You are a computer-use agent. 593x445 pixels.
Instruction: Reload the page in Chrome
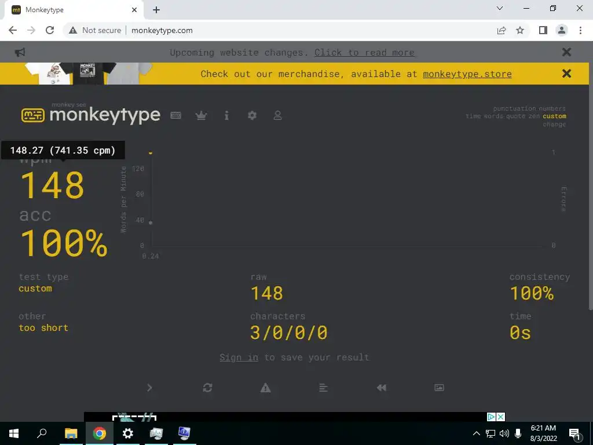(50, 30)
